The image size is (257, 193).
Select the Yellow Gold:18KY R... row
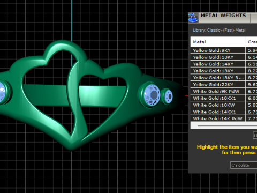click(x=224, y=78)
